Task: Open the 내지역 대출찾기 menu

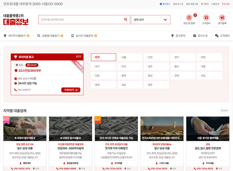Action: tap(16, 36)
